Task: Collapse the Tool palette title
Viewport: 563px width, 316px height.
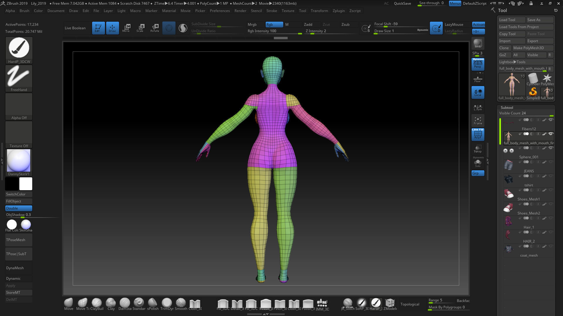Action: pos(502,10)
